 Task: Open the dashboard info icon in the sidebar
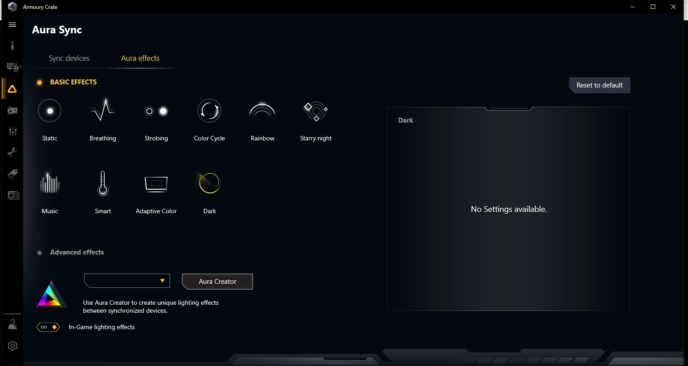pos(12,46)
